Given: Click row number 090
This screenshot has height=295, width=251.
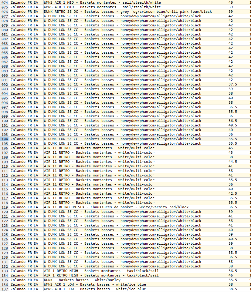Looking at the screenshot, I should click(5, 75).
